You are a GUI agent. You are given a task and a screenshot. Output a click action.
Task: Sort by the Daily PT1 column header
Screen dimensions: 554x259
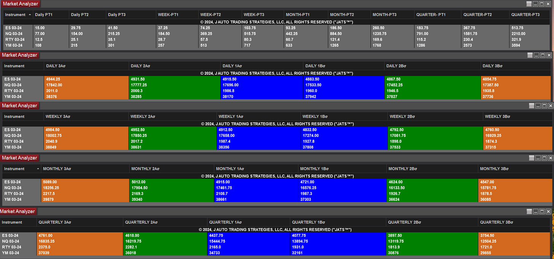51,15
